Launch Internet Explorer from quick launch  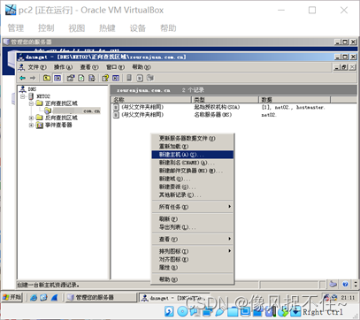(34, 298)
